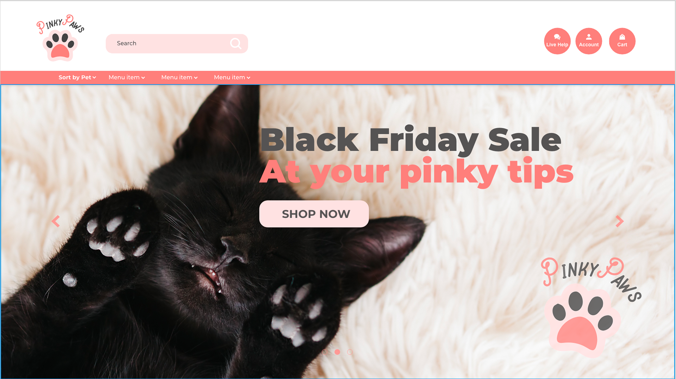
Task: Select the third carousel dot indicator
Action: pyautogui.click(x=350, y=352)
